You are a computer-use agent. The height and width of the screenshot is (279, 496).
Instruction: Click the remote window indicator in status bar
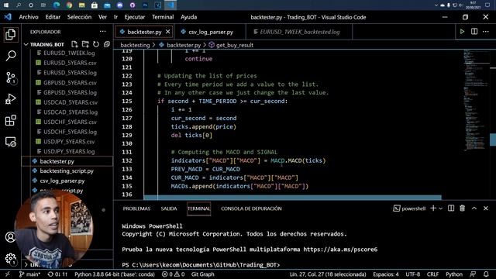tap(8, 274)
